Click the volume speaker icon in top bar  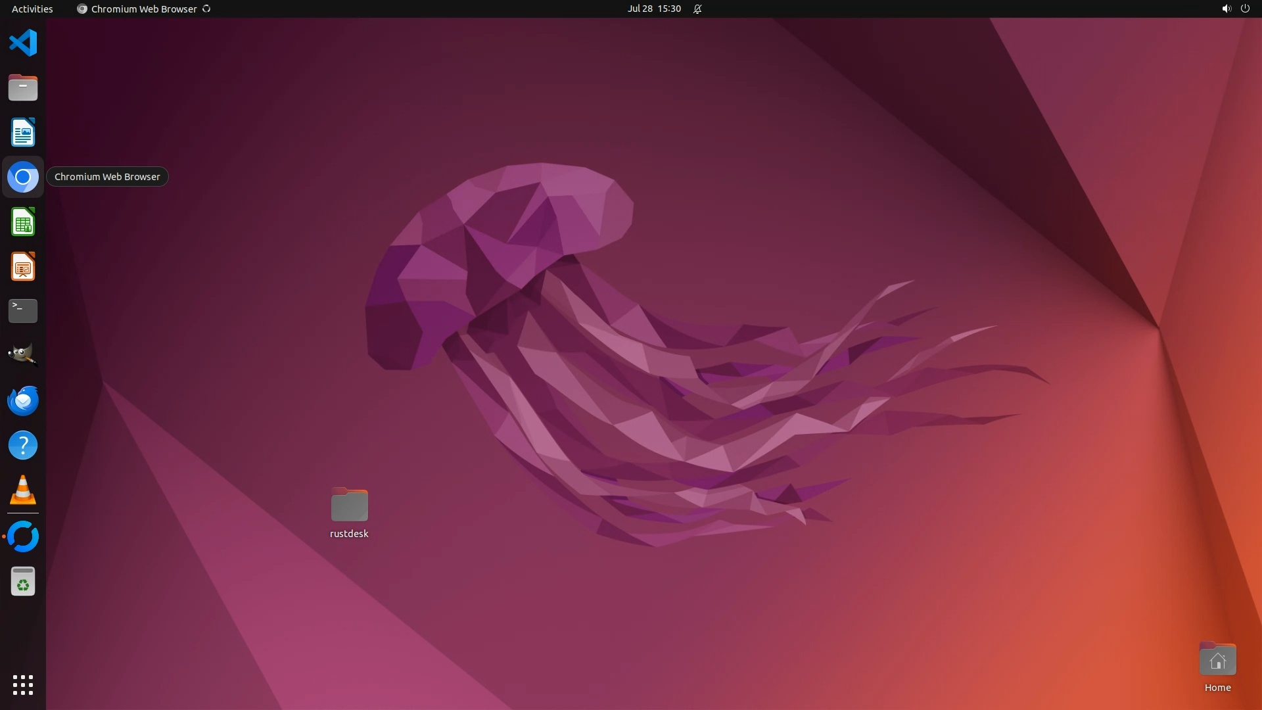coord(1226,9)
